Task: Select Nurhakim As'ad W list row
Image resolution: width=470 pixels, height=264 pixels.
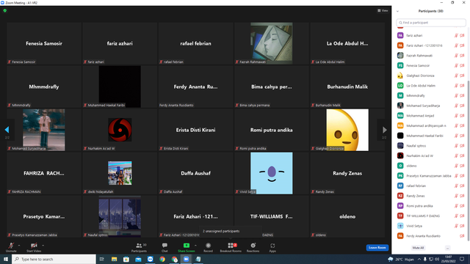Action: pos(431,155)
